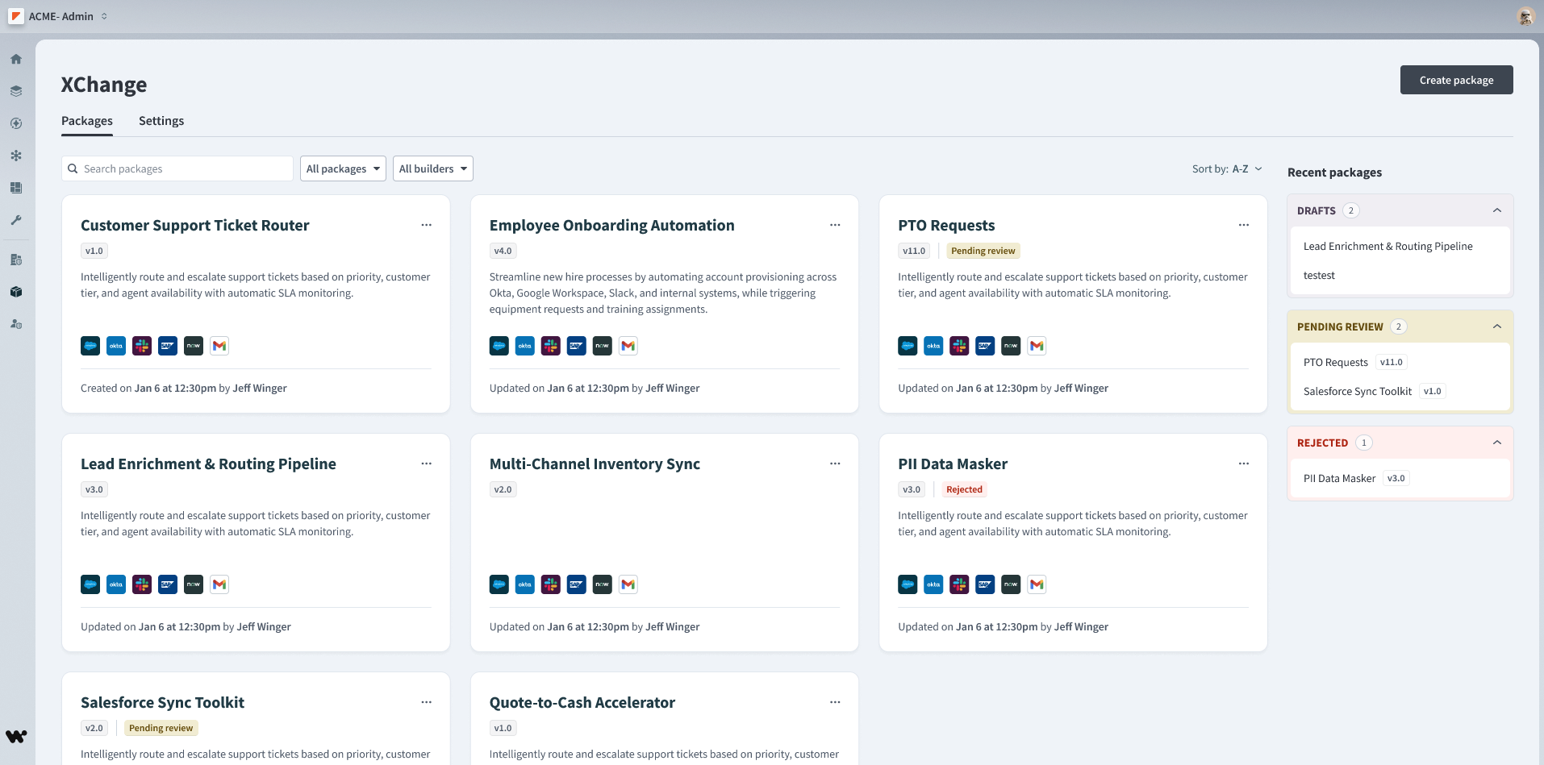Open the user avatar profile menu

tap(1525, 16)
